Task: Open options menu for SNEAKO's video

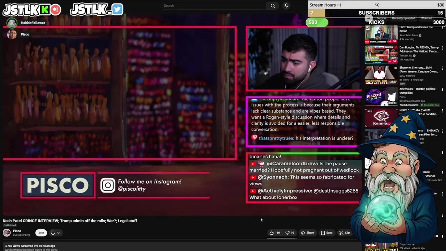Action: [443, 131]
